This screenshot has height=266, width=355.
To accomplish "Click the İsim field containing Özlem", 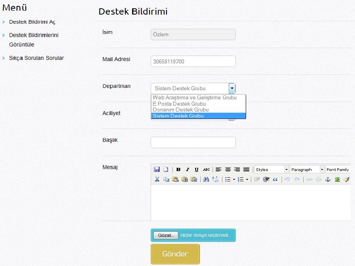I will coord(193,34).
